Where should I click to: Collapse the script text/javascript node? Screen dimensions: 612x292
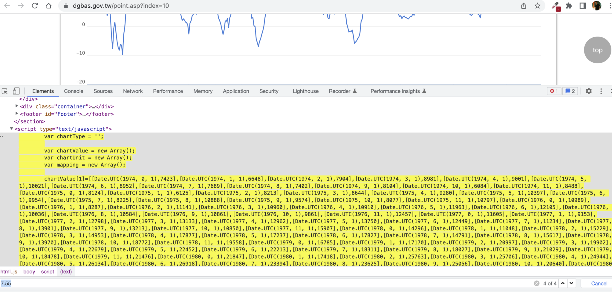(11, 129)
